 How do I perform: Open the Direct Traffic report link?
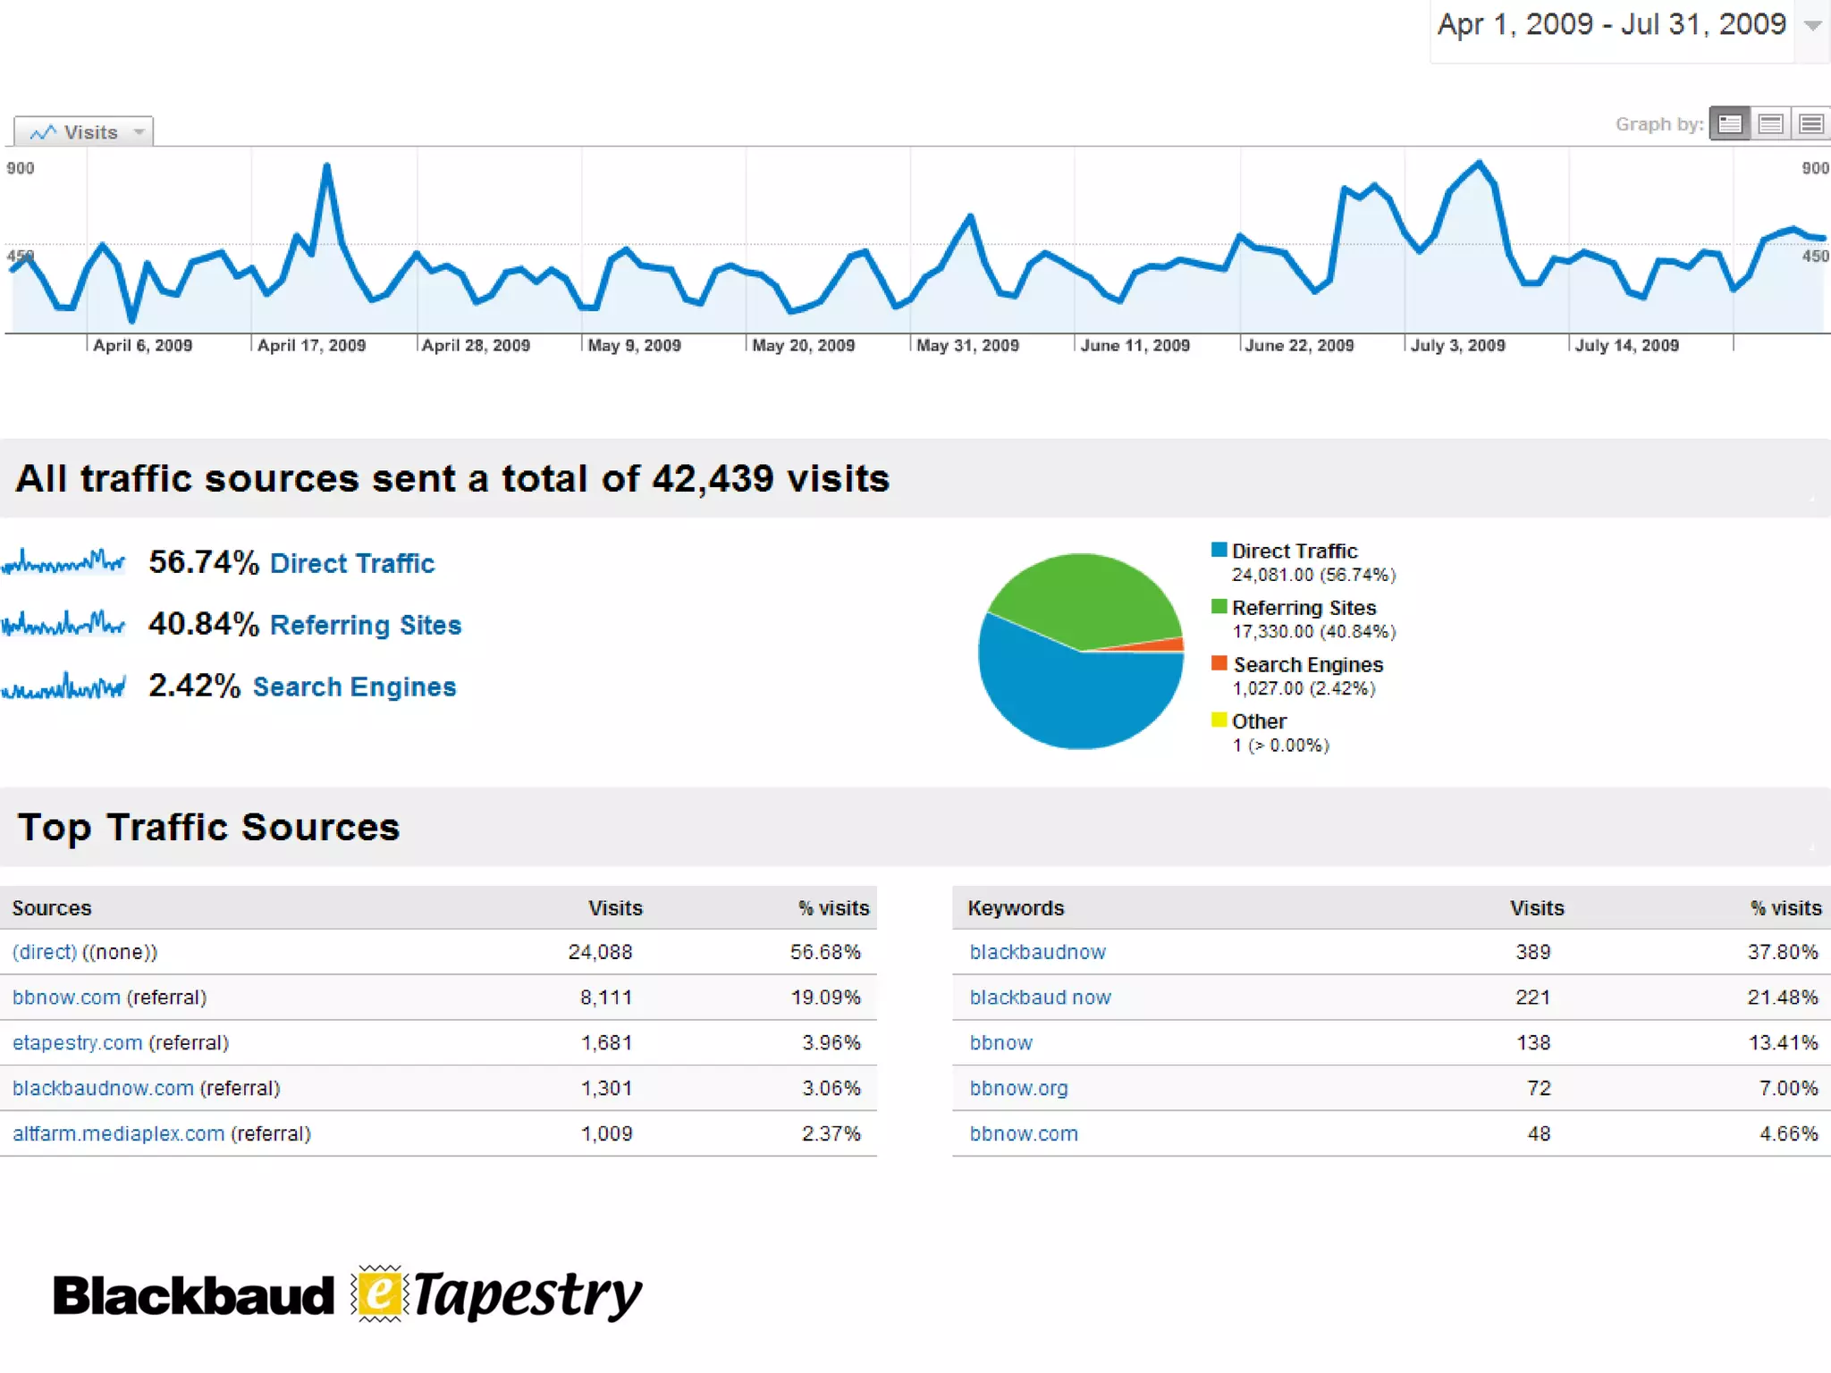tap(351, 563)
